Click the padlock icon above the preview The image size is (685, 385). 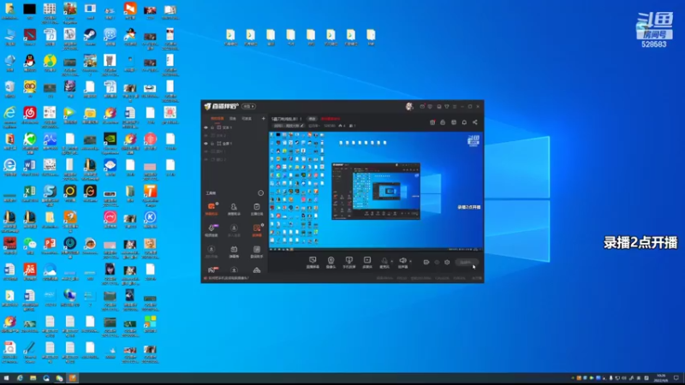(x=443, y=122)
